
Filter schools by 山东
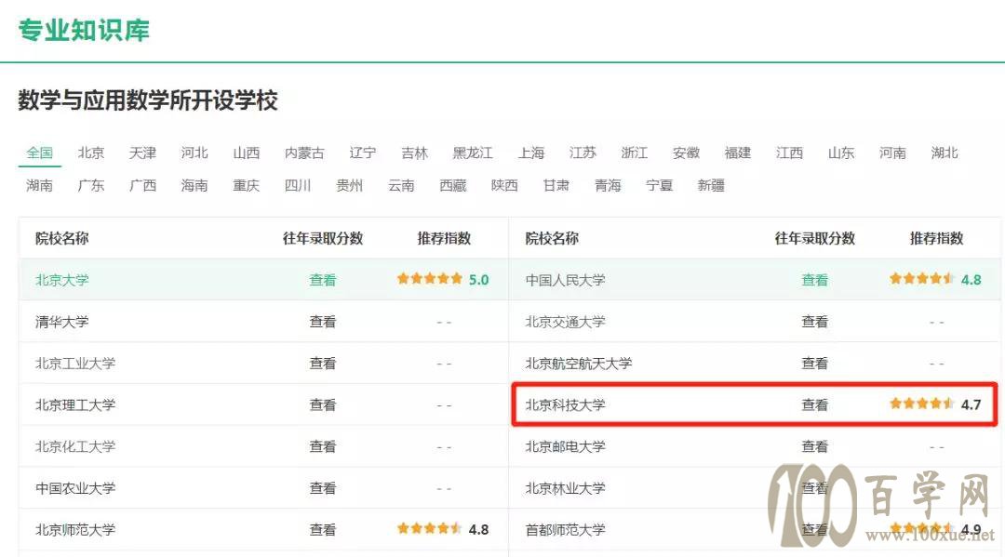click(841, 153)
